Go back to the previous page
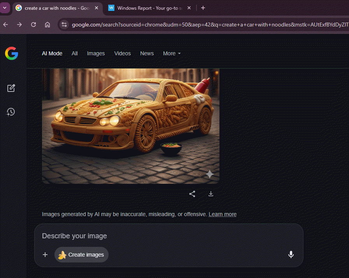349x278 pixels. point(6,25)
